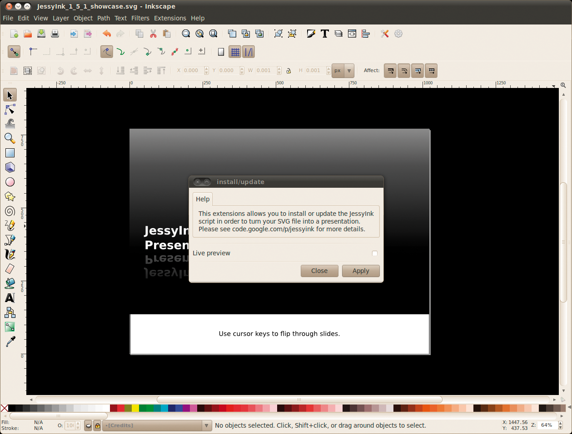The image size is (572, 434).
Task: Cut selection with the scissors icon
Action: click(153, 34)
